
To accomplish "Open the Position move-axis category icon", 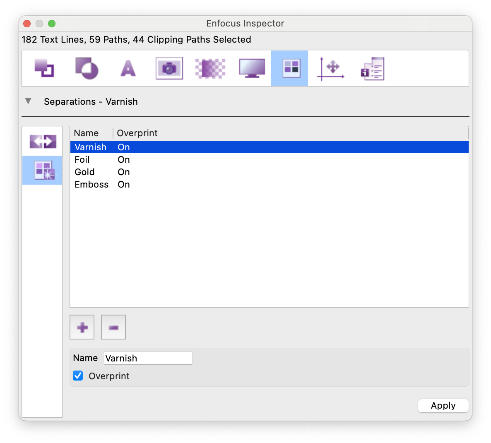I will 331,69.
